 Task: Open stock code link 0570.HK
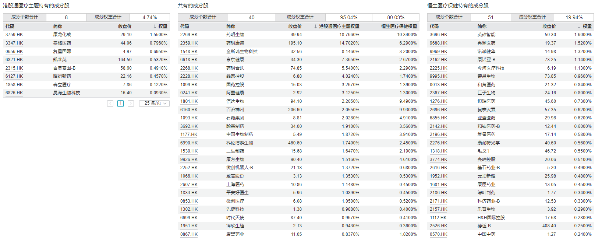tap(439, 234)
